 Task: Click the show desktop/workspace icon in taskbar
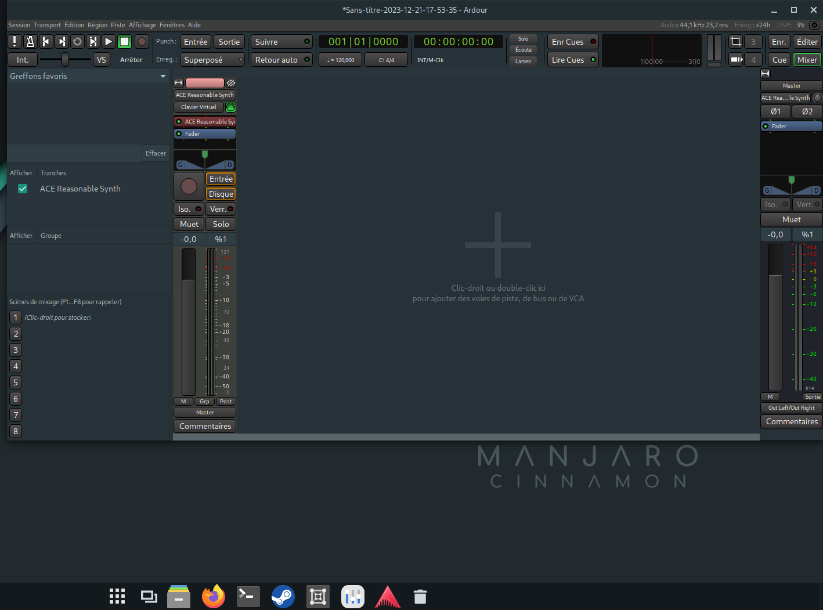click(149, 596)
